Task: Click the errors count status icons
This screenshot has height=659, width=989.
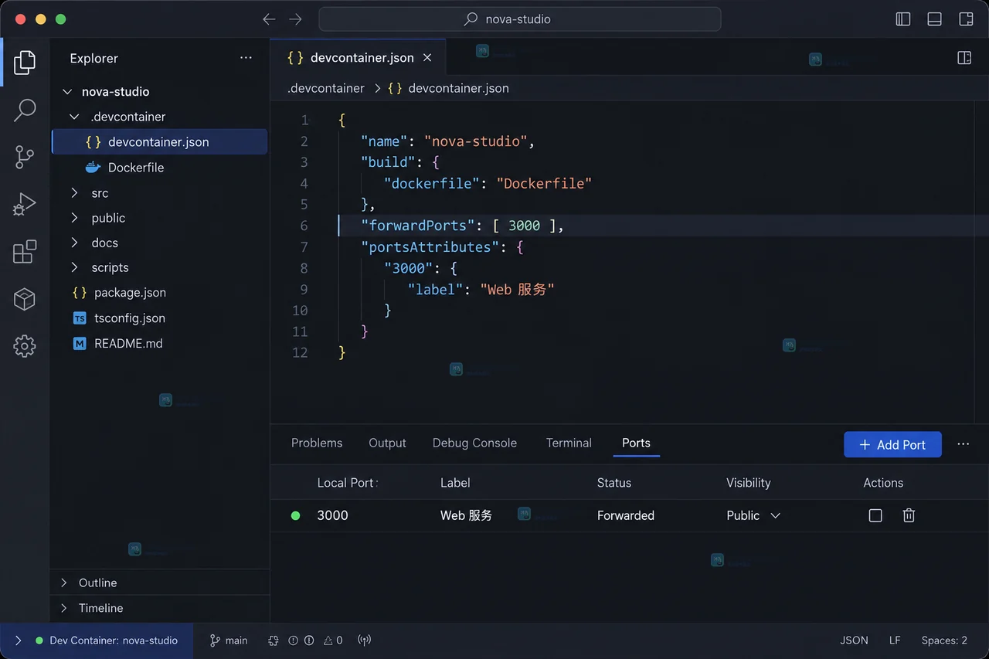Action: pos(301,640)
